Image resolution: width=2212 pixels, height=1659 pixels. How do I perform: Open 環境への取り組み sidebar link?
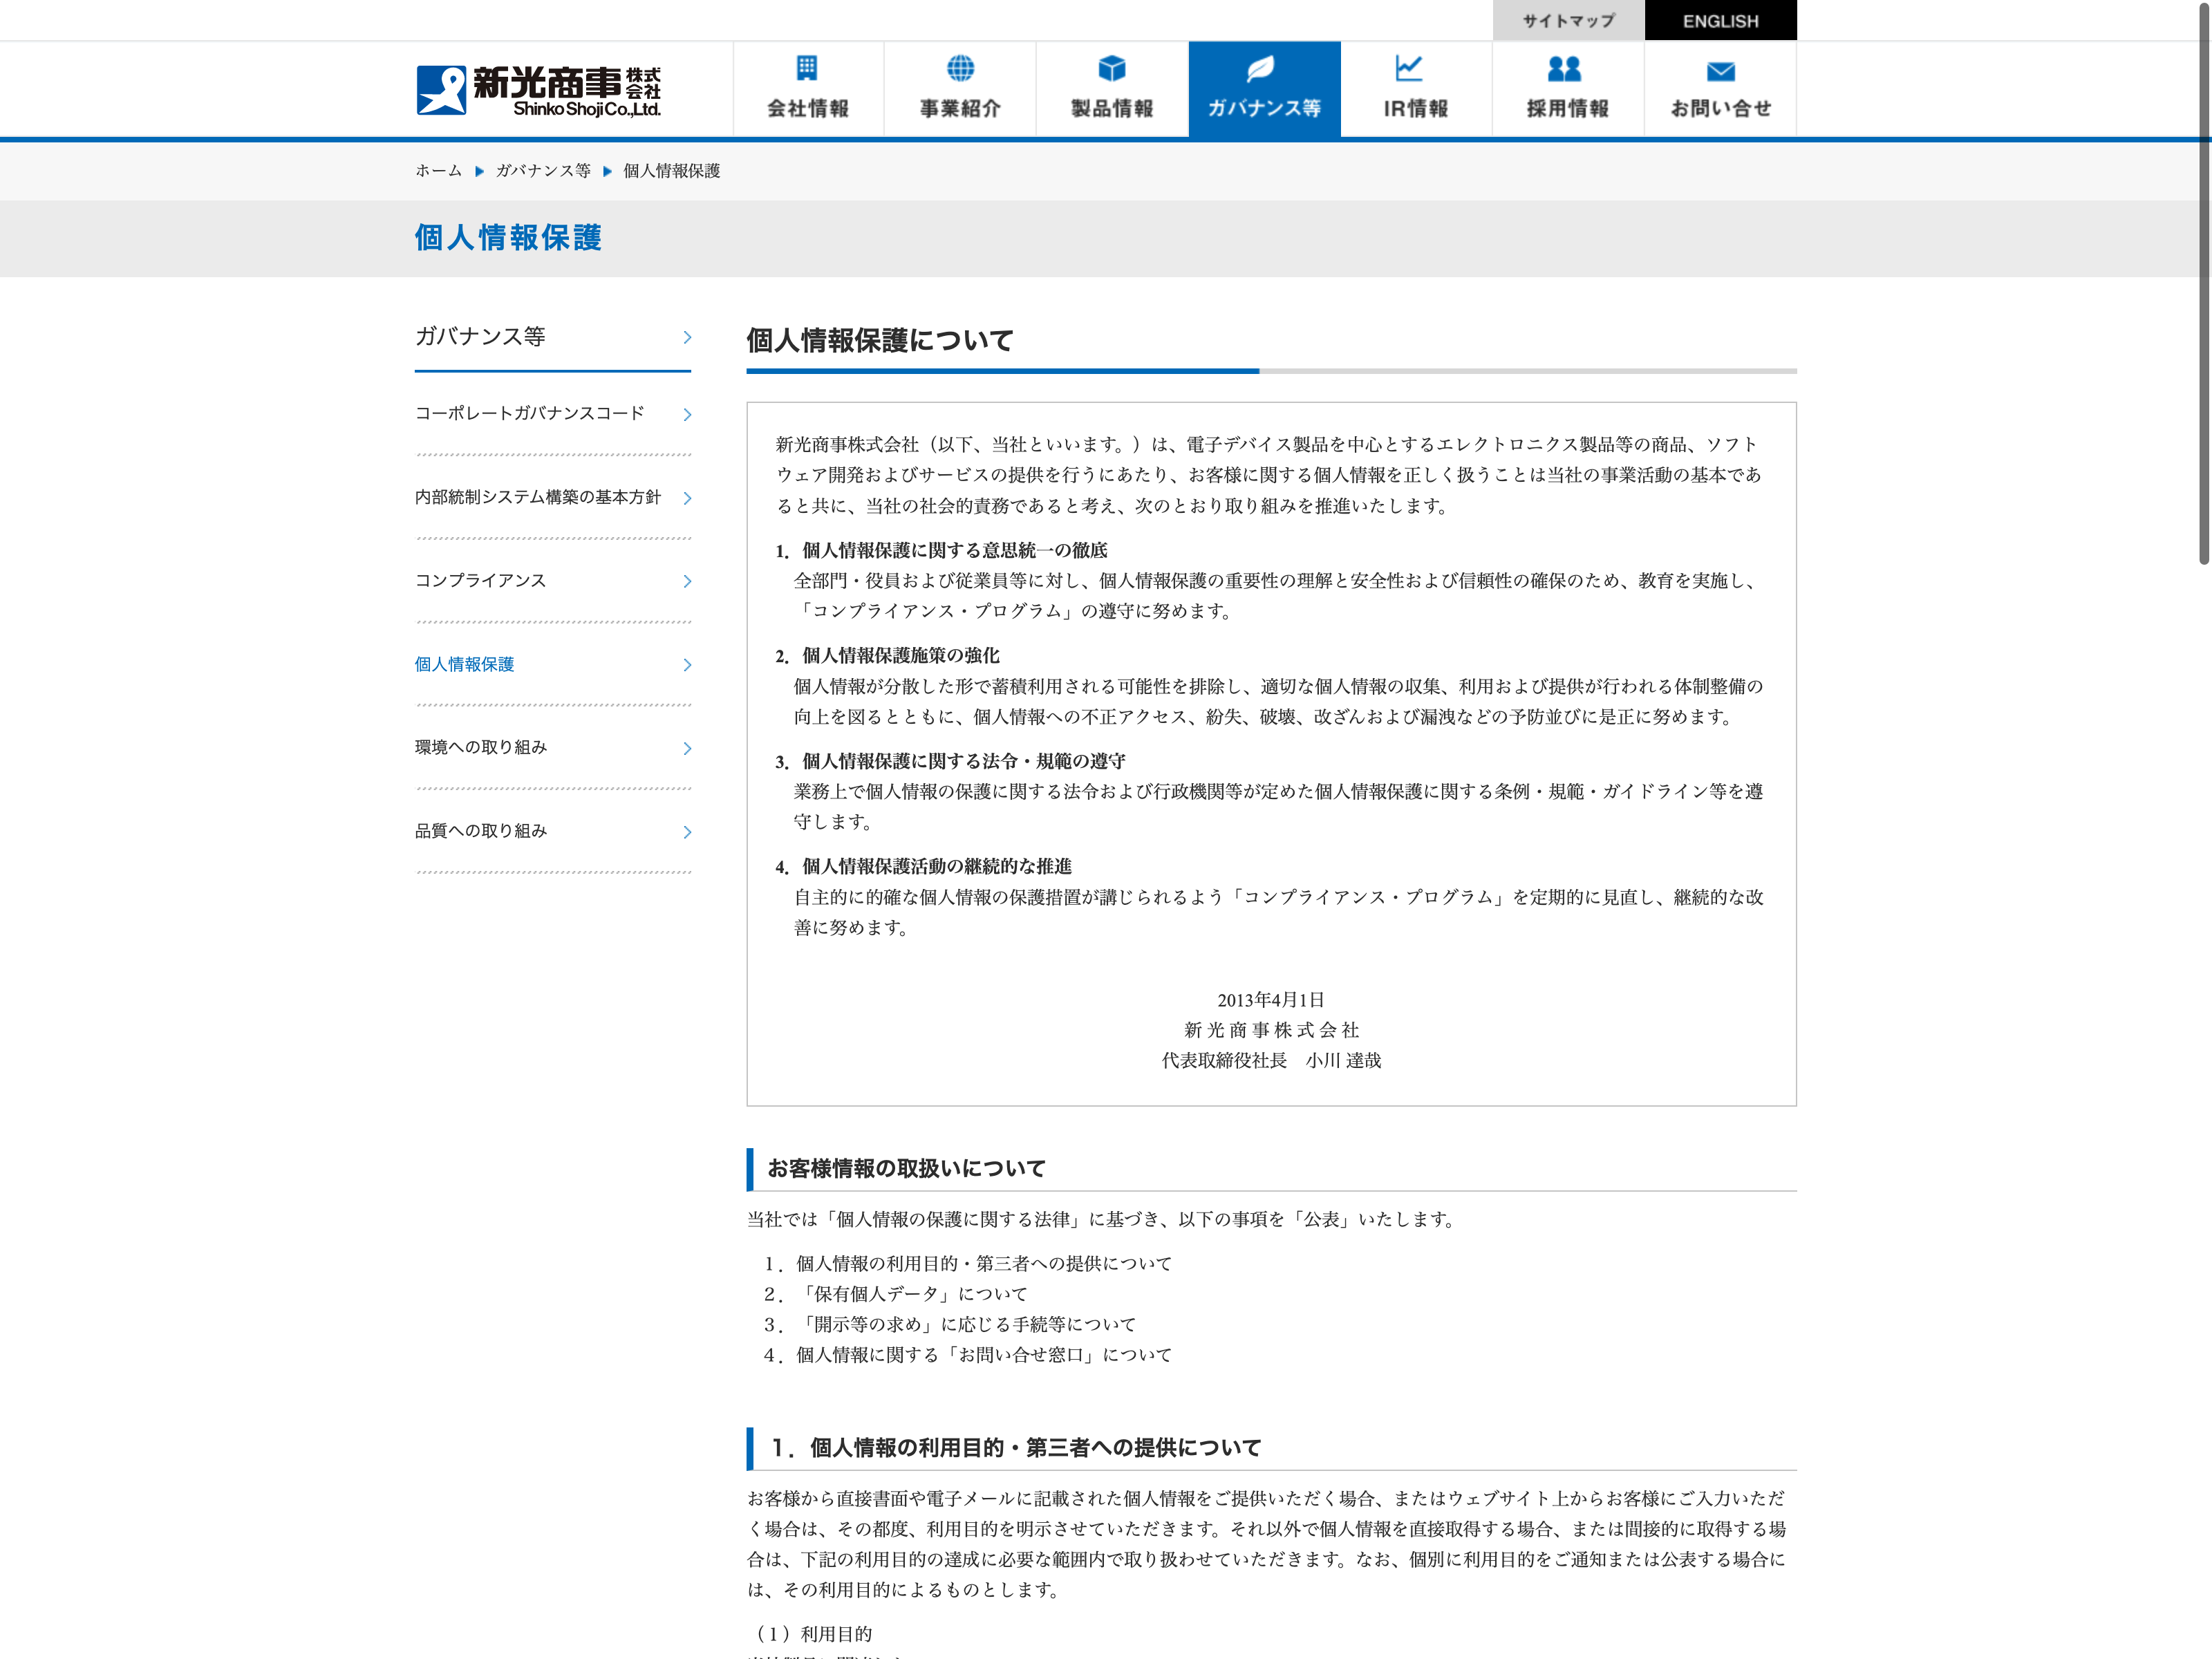tap(481, 747)
